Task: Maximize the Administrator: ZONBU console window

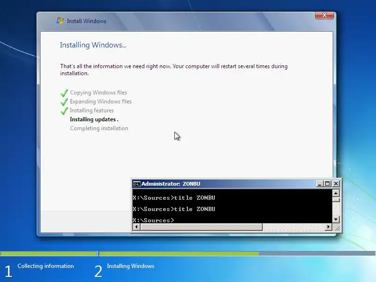Action: (327, 184)
